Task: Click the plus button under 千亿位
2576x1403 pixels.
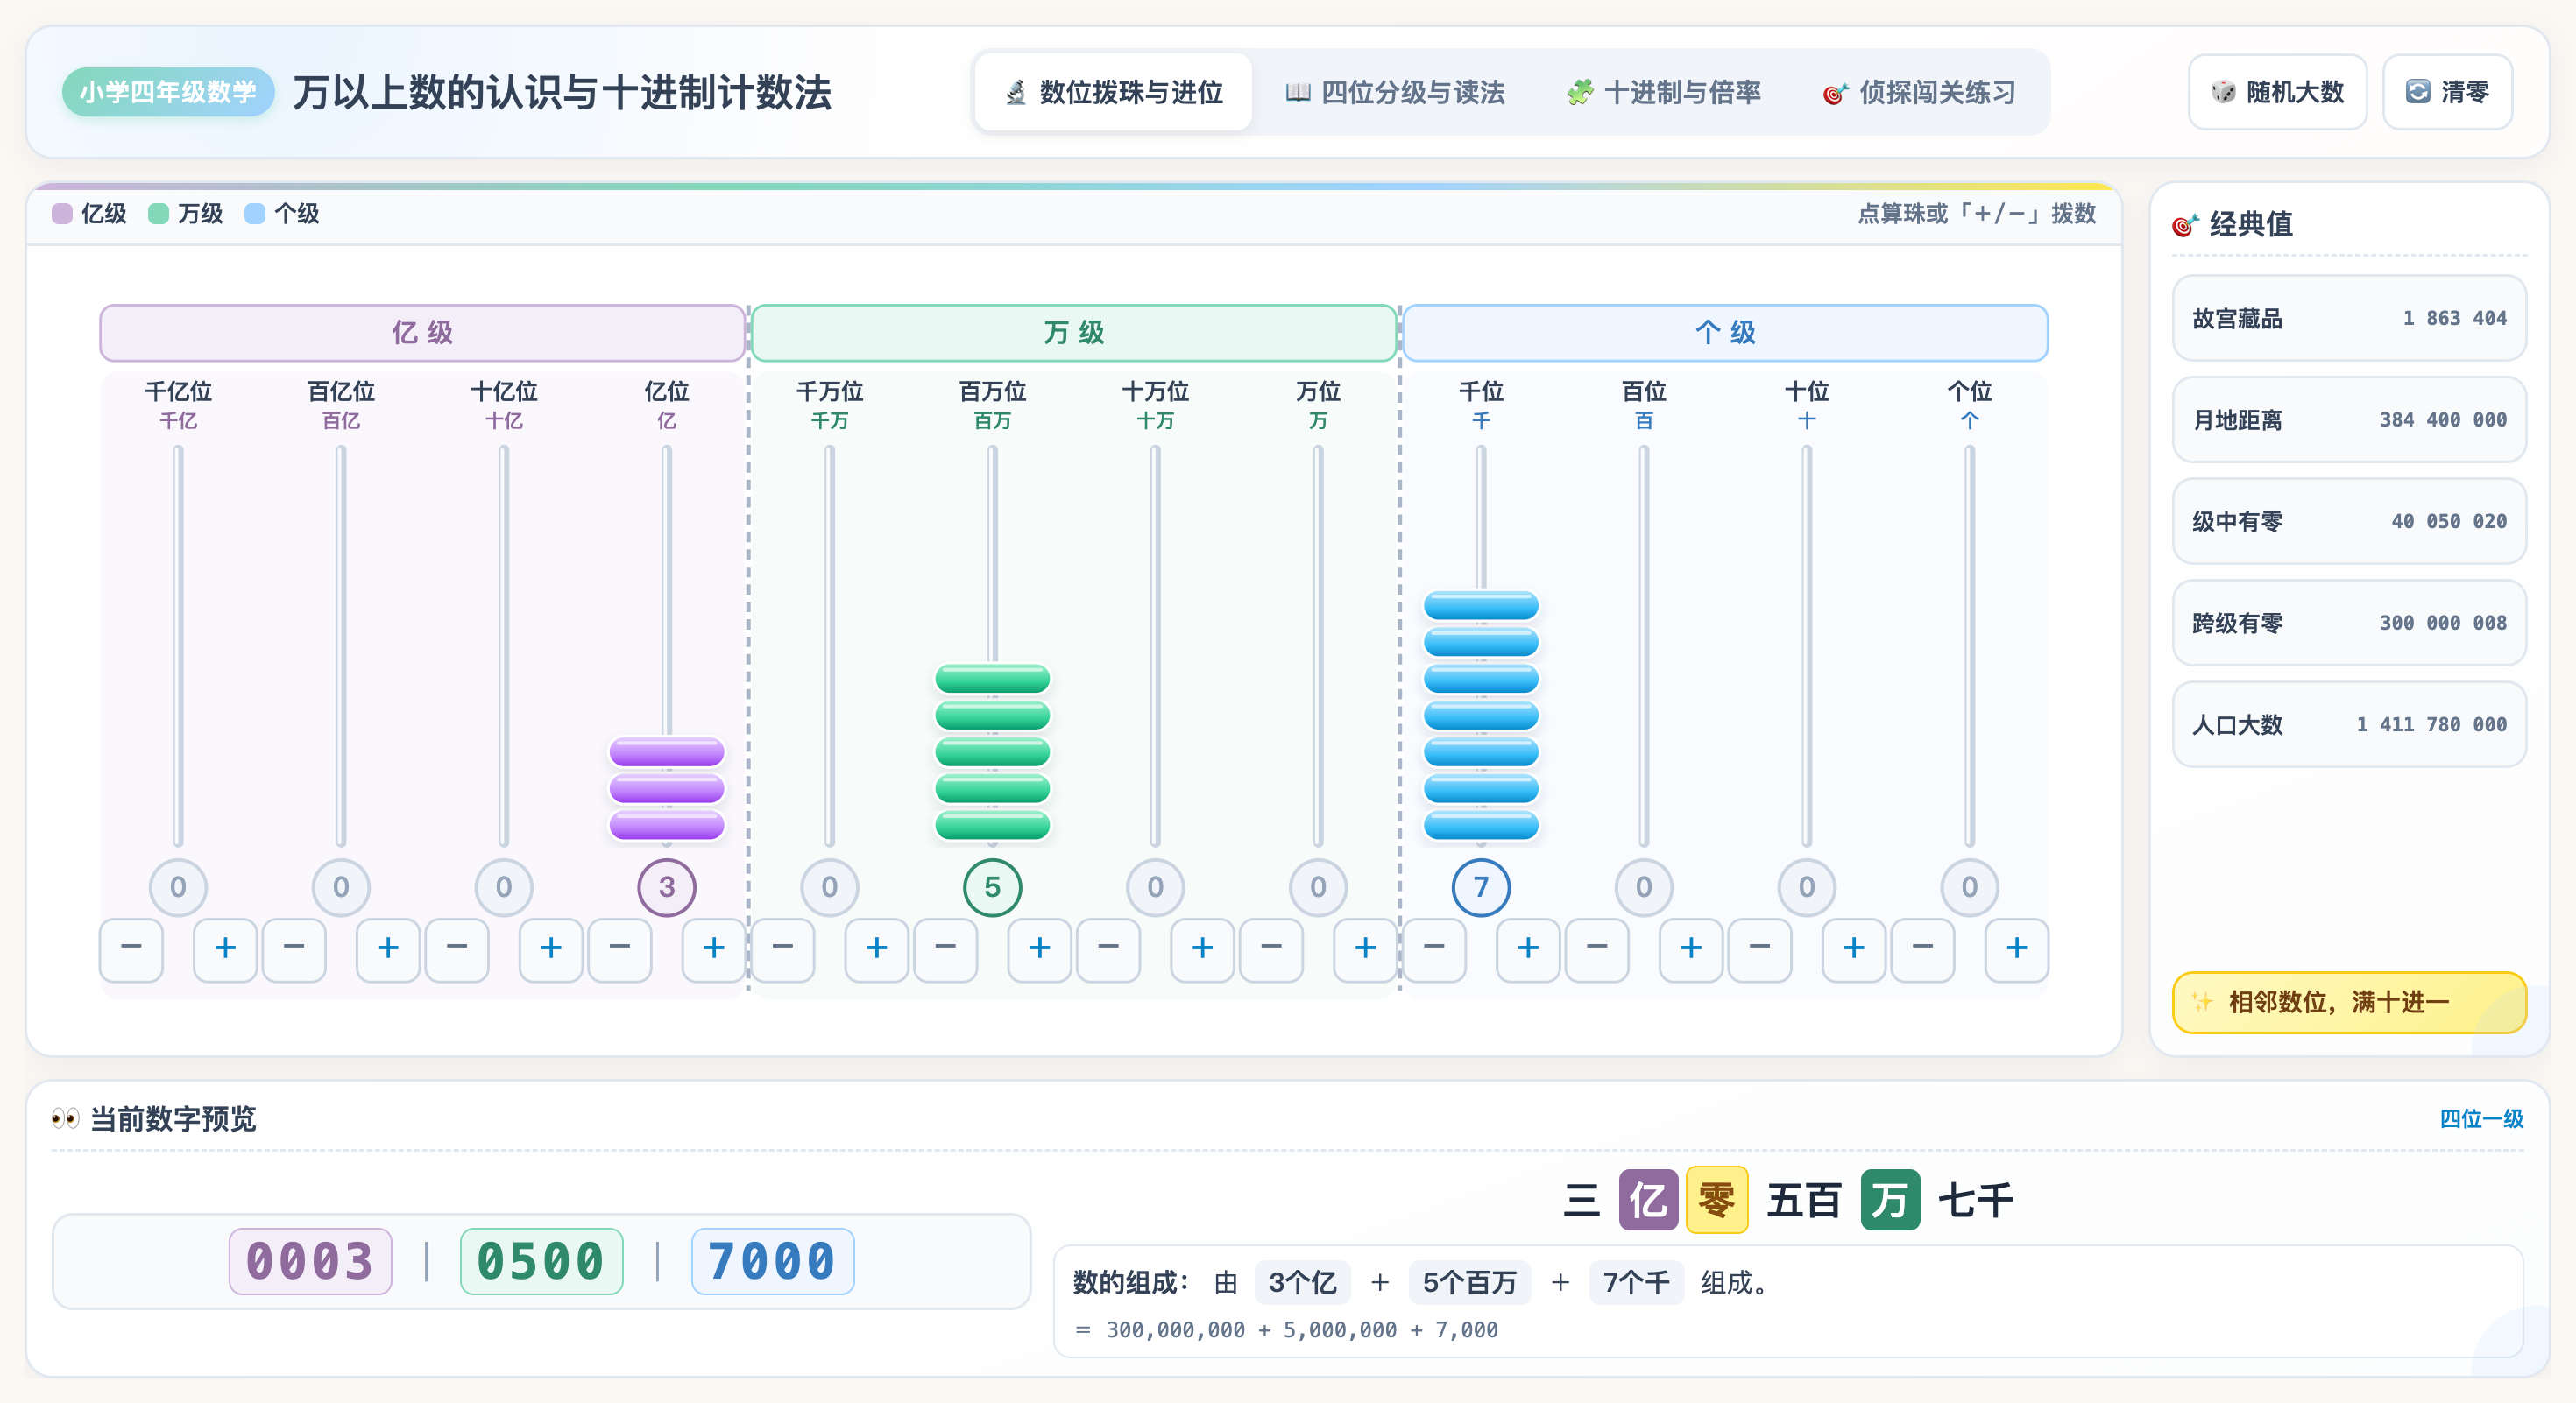Action: (x=225, y=949)
